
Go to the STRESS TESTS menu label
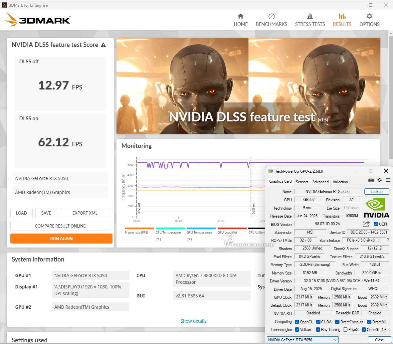pyautogui.click(x=310, y=24)
